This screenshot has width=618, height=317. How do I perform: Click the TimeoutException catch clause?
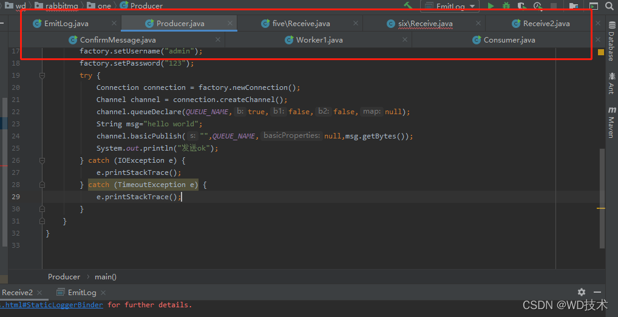pyautogui.click(x=143, y=185)
